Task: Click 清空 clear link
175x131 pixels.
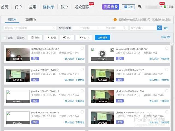Action: tap(166, 28)
